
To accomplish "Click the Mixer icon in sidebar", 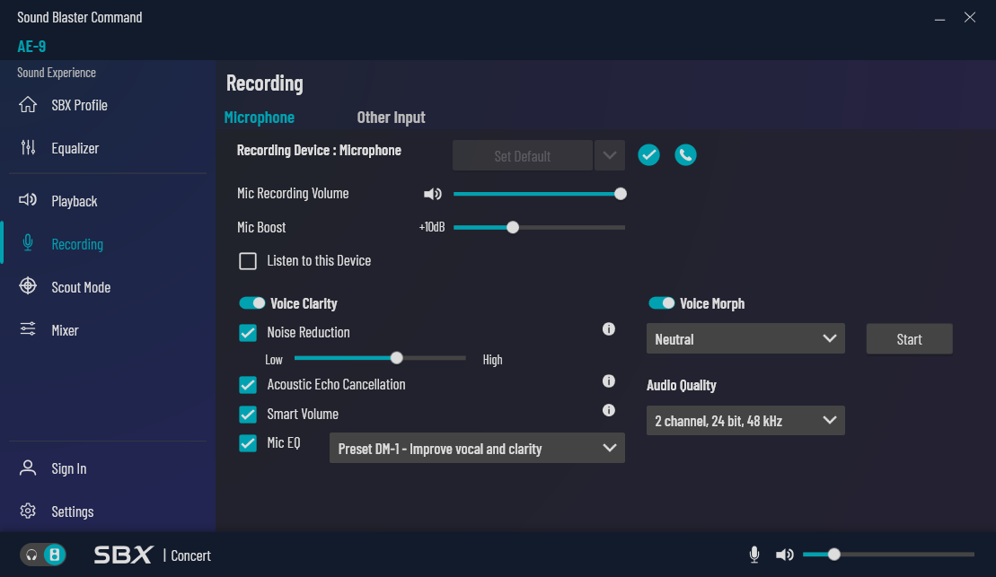I will click(x=28, y=329).
